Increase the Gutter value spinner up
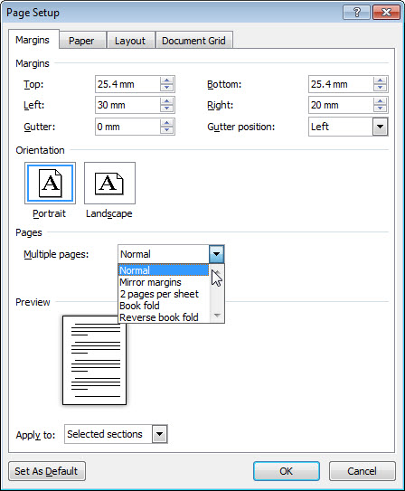Screen dimensions: 405x491 167,123
